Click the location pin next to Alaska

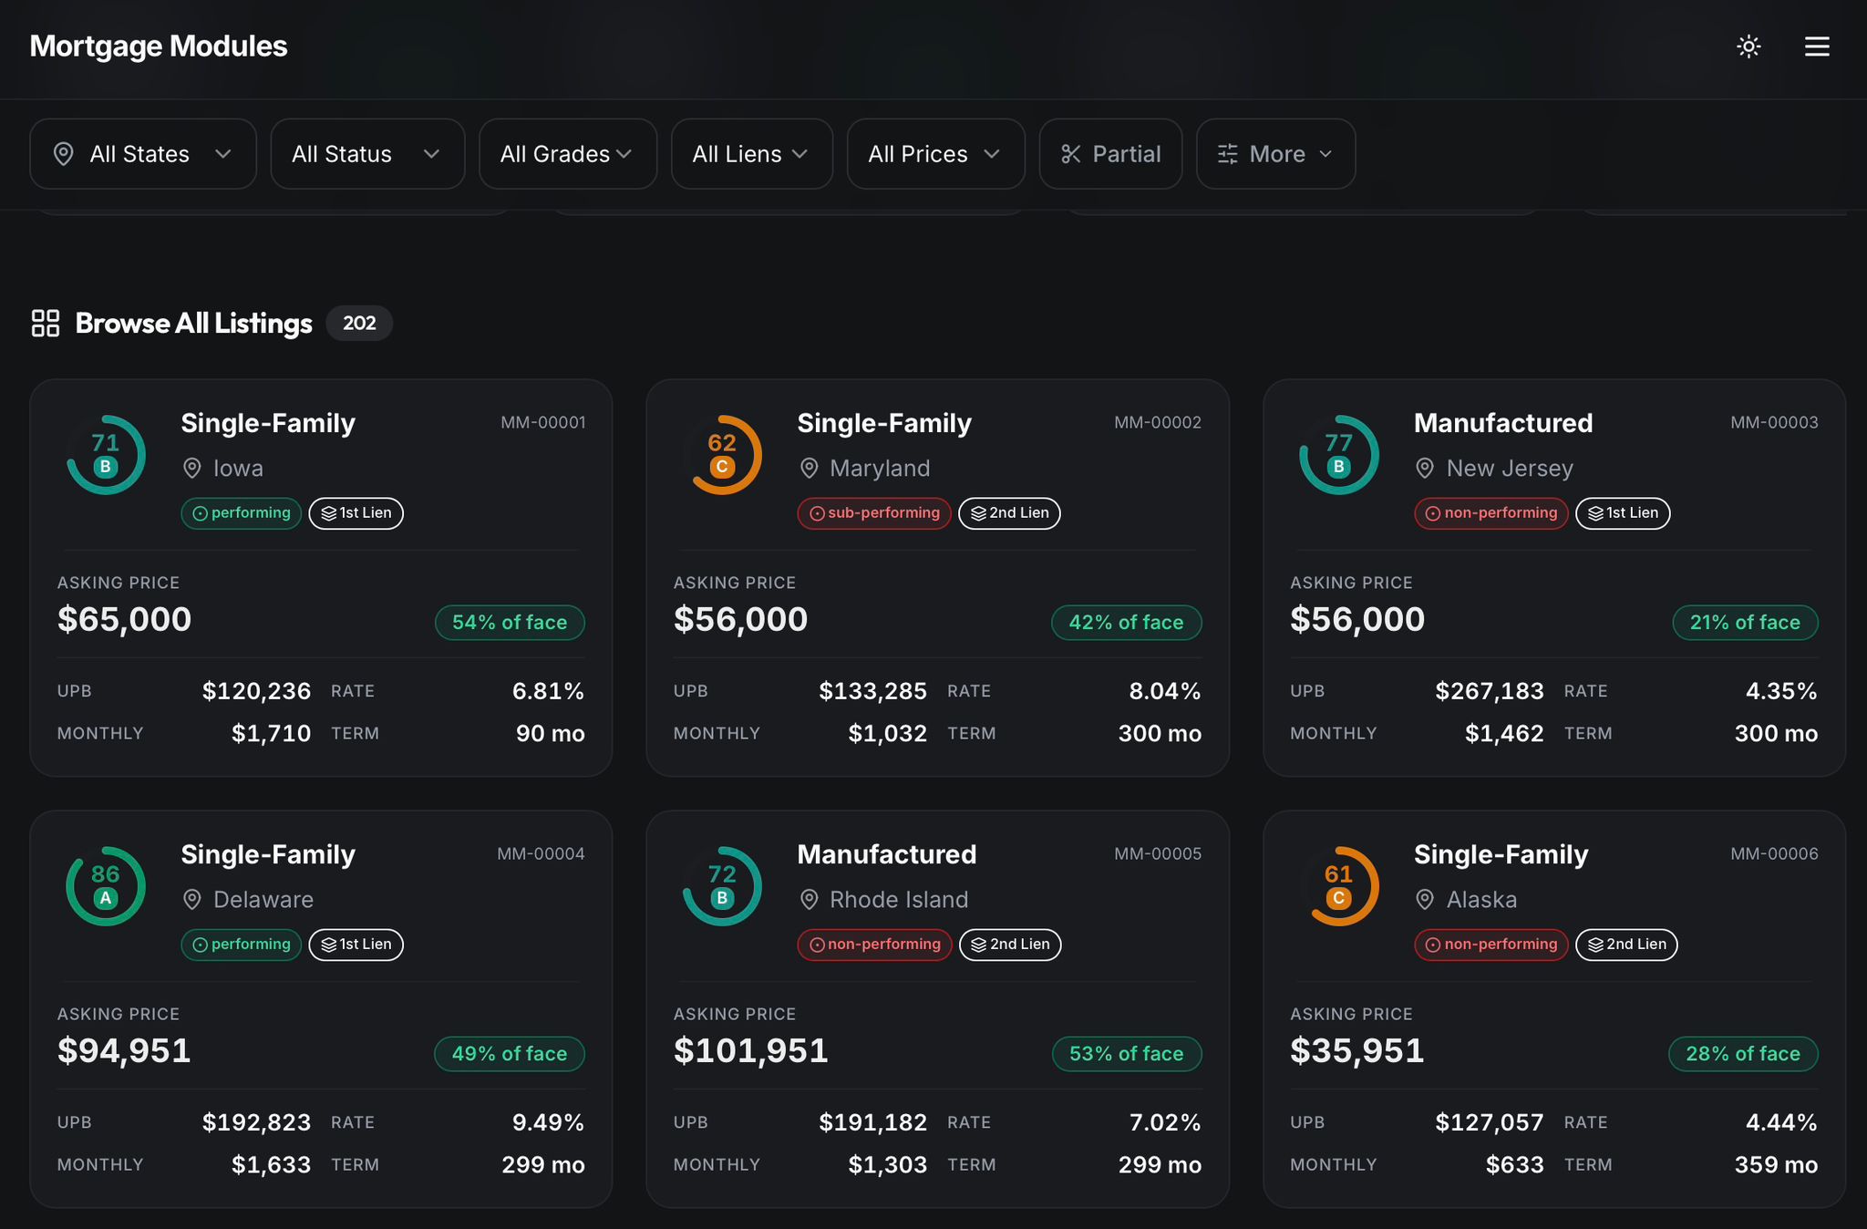click(1425, 900)
